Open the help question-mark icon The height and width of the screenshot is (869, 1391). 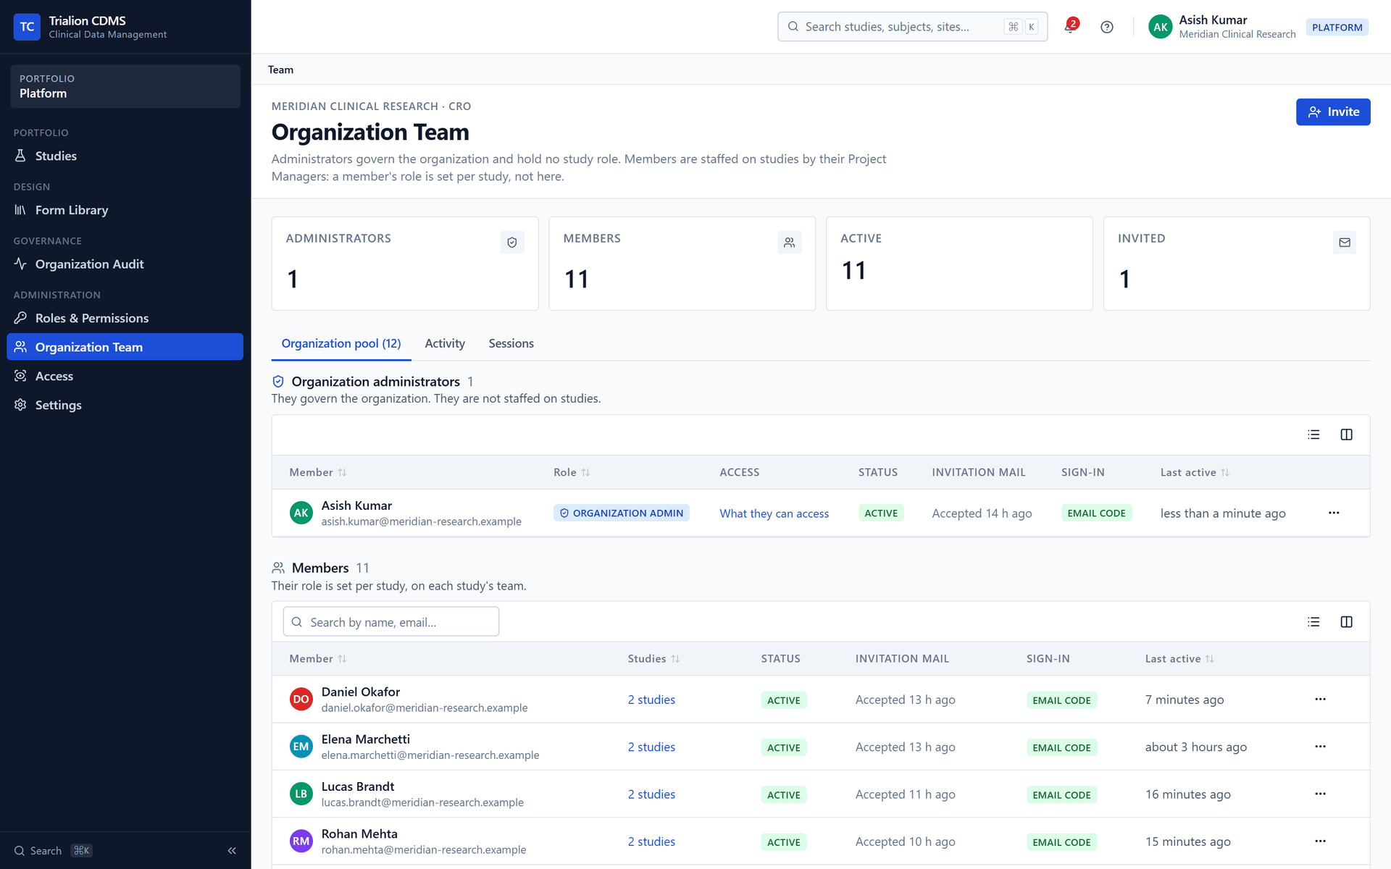click(x=1106, y=27)
